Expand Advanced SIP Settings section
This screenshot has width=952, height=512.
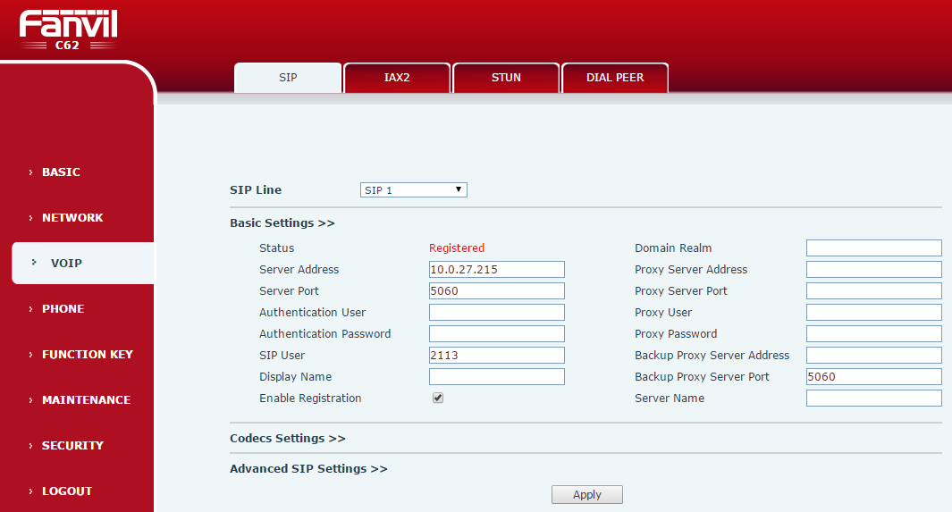[308, 469]
